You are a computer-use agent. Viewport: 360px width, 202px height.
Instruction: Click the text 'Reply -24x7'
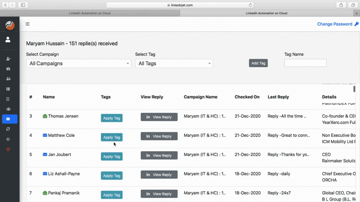point(279,193)
